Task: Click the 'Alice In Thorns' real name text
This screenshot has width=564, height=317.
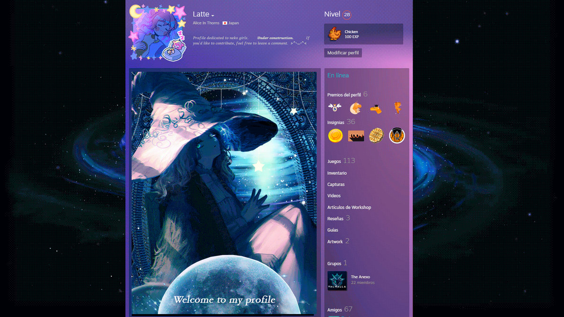Action: pos(206,23)
